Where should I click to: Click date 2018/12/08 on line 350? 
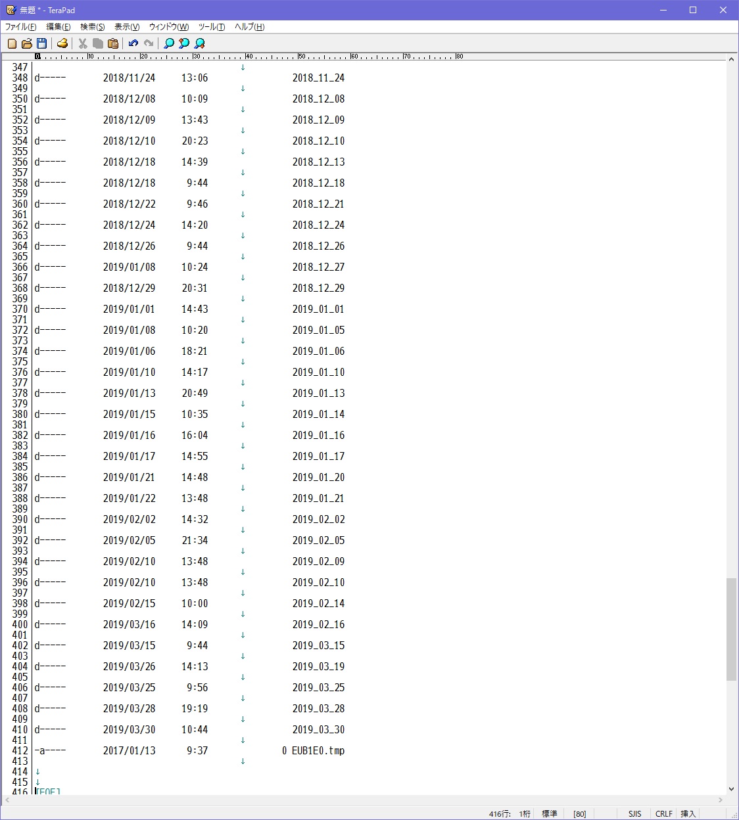click(130, 99)
